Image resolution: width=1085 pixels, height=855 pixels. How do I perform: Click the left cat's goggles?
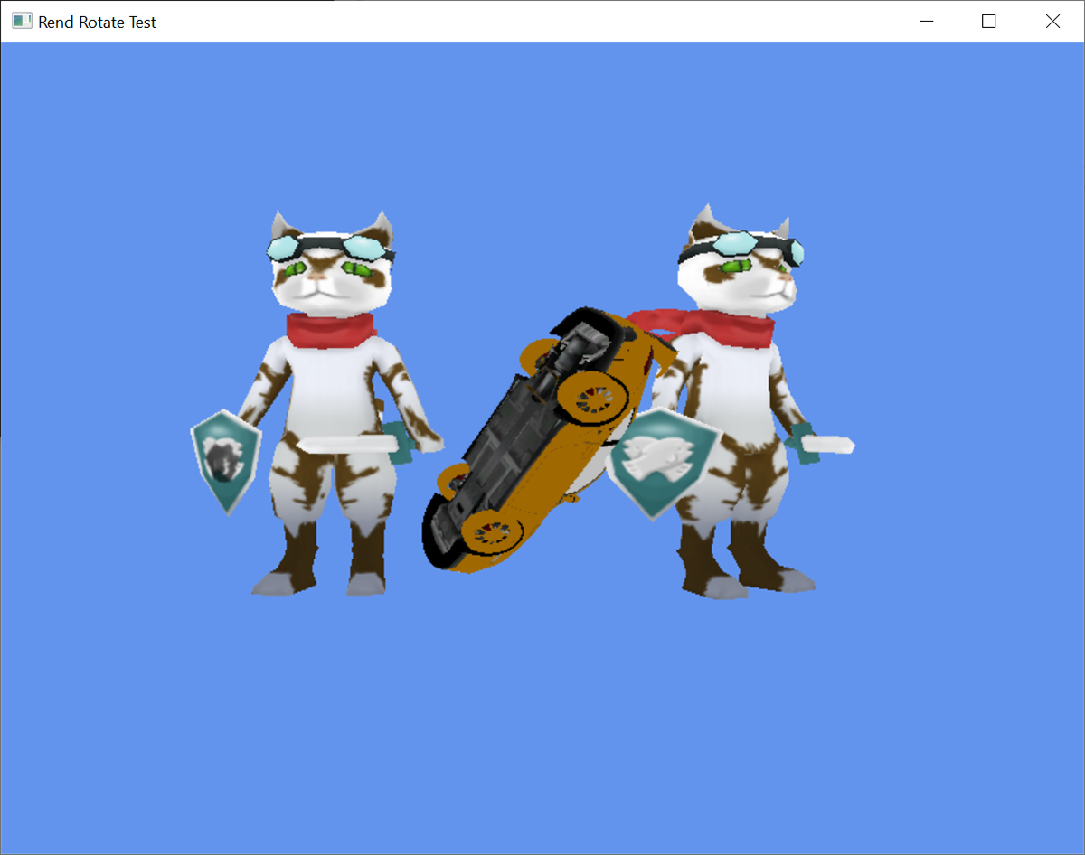click(x=331, y=248)
